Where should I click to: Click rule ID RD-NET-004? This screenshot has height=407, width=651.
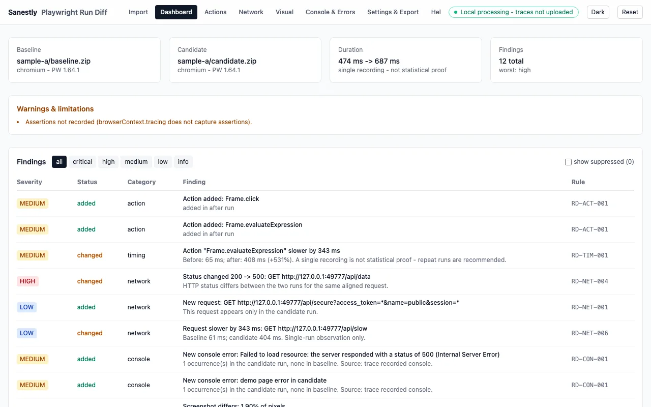point(590,281)
